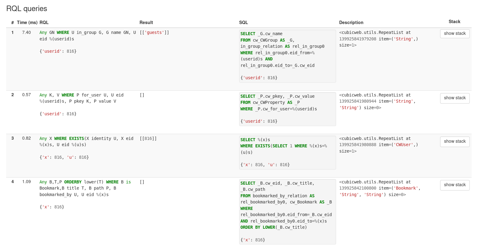Click description with item=('CWUser',)

tap(379, 145)
